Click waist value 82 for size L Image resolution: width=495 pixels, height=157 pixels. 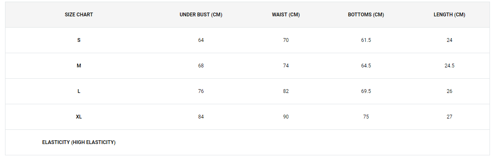pos(286,91)
